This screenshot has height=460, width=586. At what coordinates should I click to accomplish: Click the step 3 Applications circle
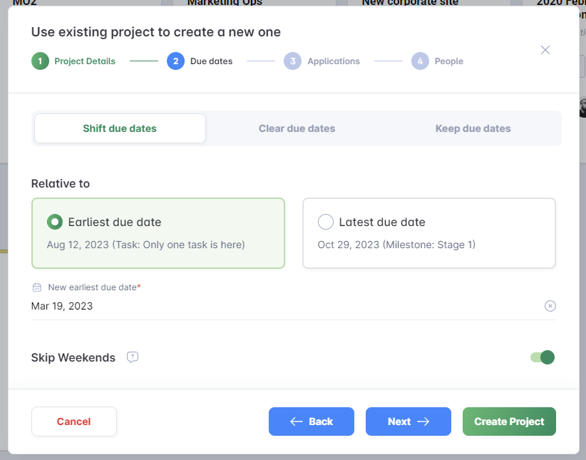(292, 61)
